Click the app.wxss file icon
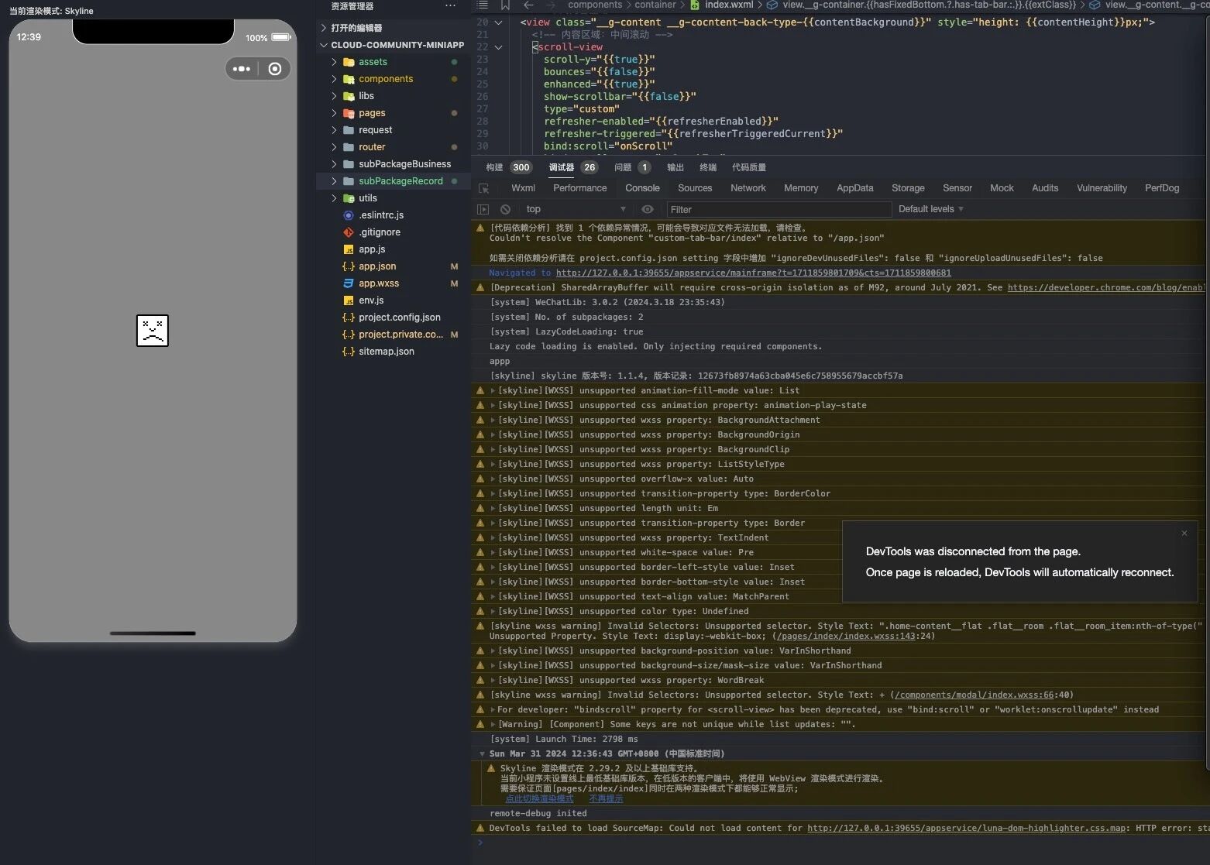Image resolution: width=1210 pixels, height=865 pixels. (349, 283)
